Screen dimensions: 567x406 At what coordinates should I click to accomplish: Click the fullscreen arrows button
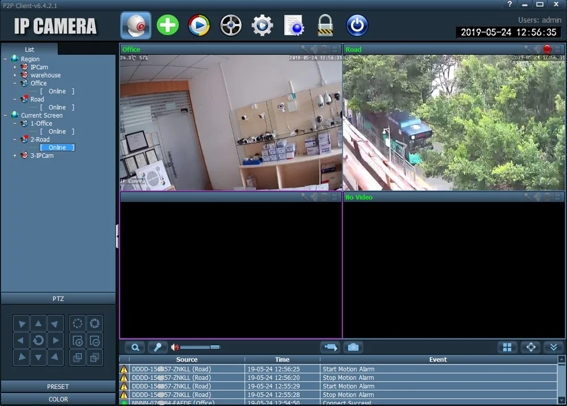[x=531, y=347]
